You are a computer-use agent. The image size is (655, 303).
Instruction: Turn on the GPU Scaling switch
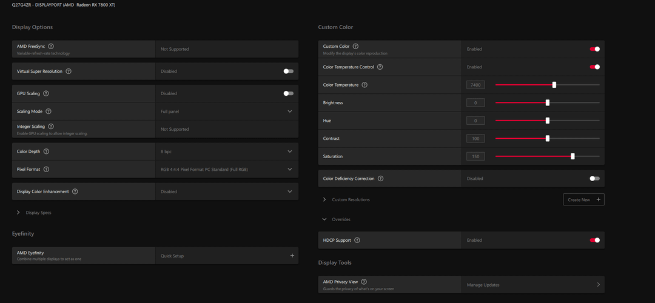click(x=289, y=93)
